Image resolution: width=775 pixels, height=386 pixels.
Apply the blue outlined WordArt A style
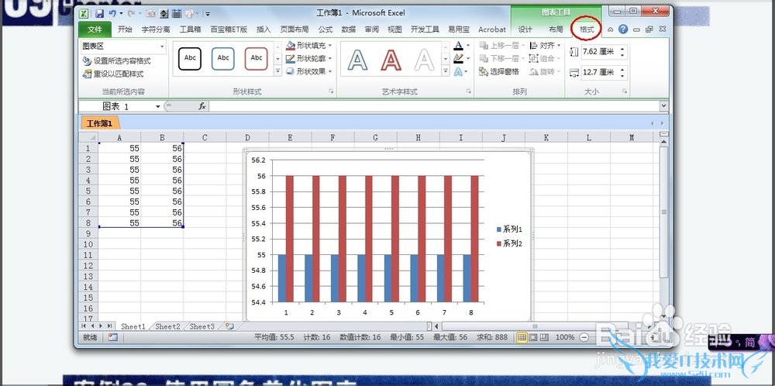[x=357, y=60]
